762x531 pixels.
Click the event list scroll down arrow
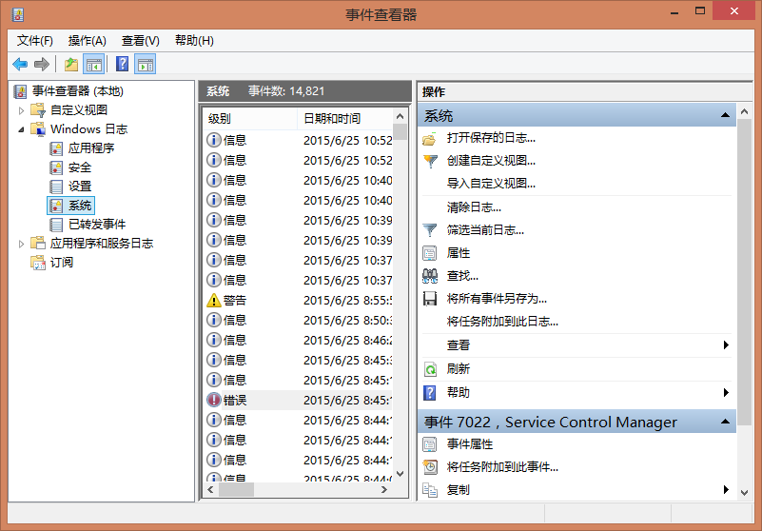pyautogui.click(x=400, y=474)
